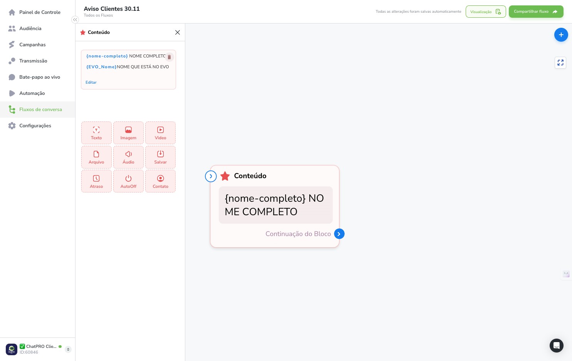
Task: Click the node text message preview
Action: [x=275, y=205]
